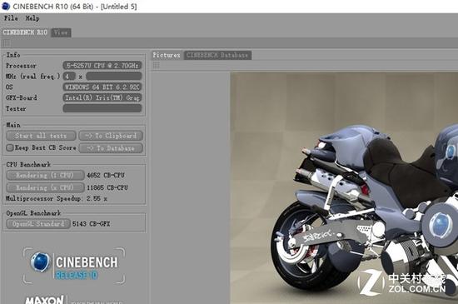Open the File menu
The height and width of the screenshot is (304, 458).
11,18
